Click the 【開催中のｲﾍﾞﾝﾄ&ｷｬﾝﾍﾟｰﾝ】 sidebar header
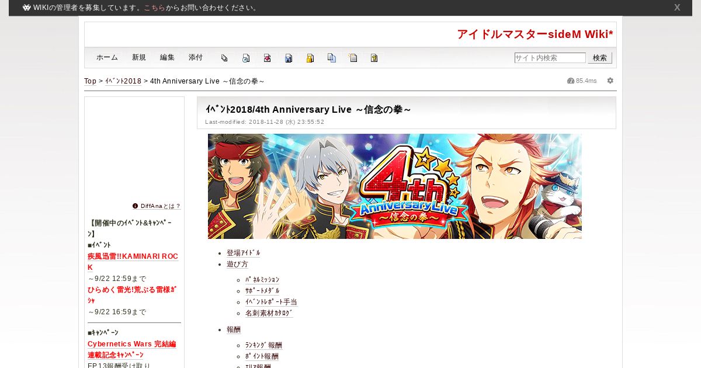The height and width of the screenshot is (368, 701). click(130, 228)
